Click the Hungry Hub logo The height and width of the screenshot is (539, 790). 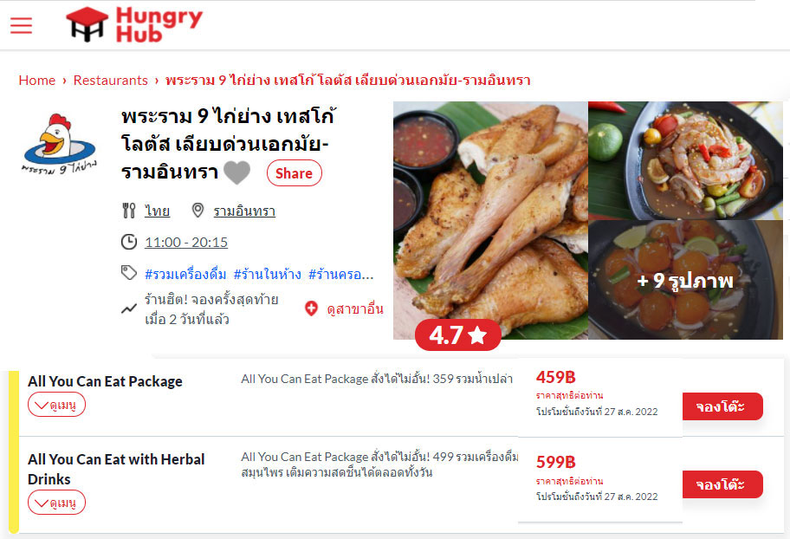134,24
